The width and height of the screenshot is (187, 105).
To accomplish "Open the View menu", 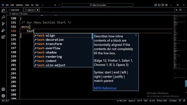I will click(x=27, y=5).
